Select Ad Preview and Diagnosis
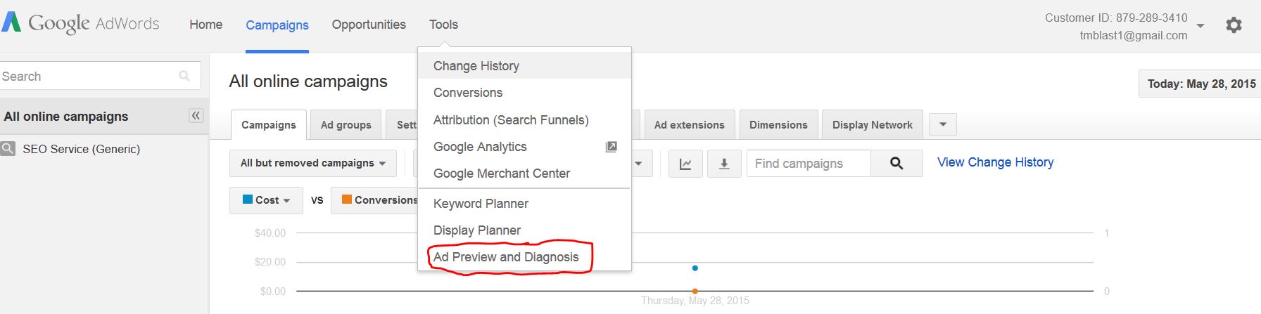Viewport: 1261px width, 314px height. (506, 257)
